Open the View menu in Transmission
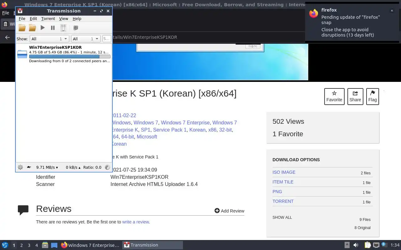 point(64,19)
